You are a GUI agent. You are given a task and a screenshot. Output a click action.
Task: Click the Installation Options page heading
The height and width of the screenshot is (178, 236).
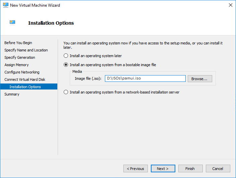51,23
